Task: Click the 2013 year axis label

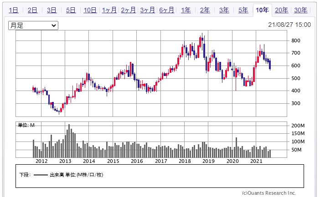Action: [x=65, y=161]
